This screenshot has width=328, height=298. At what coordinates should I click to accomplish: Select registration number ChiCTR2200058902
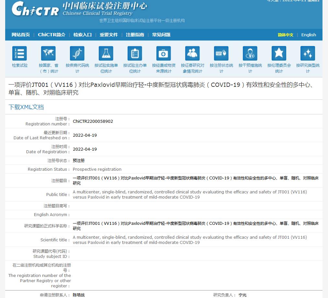coord(93,121)
